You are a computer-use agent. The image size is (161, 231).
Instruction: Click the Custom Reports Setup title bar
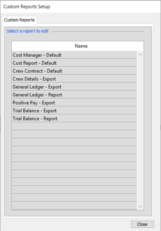pos(80,7)
